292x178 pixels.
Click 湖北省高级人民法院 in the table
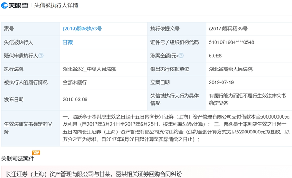[231, 69]
